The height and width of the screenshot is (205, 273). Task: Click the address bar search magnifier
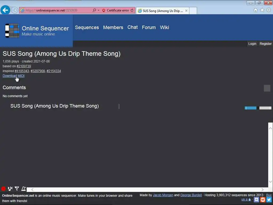coord(94,10)
